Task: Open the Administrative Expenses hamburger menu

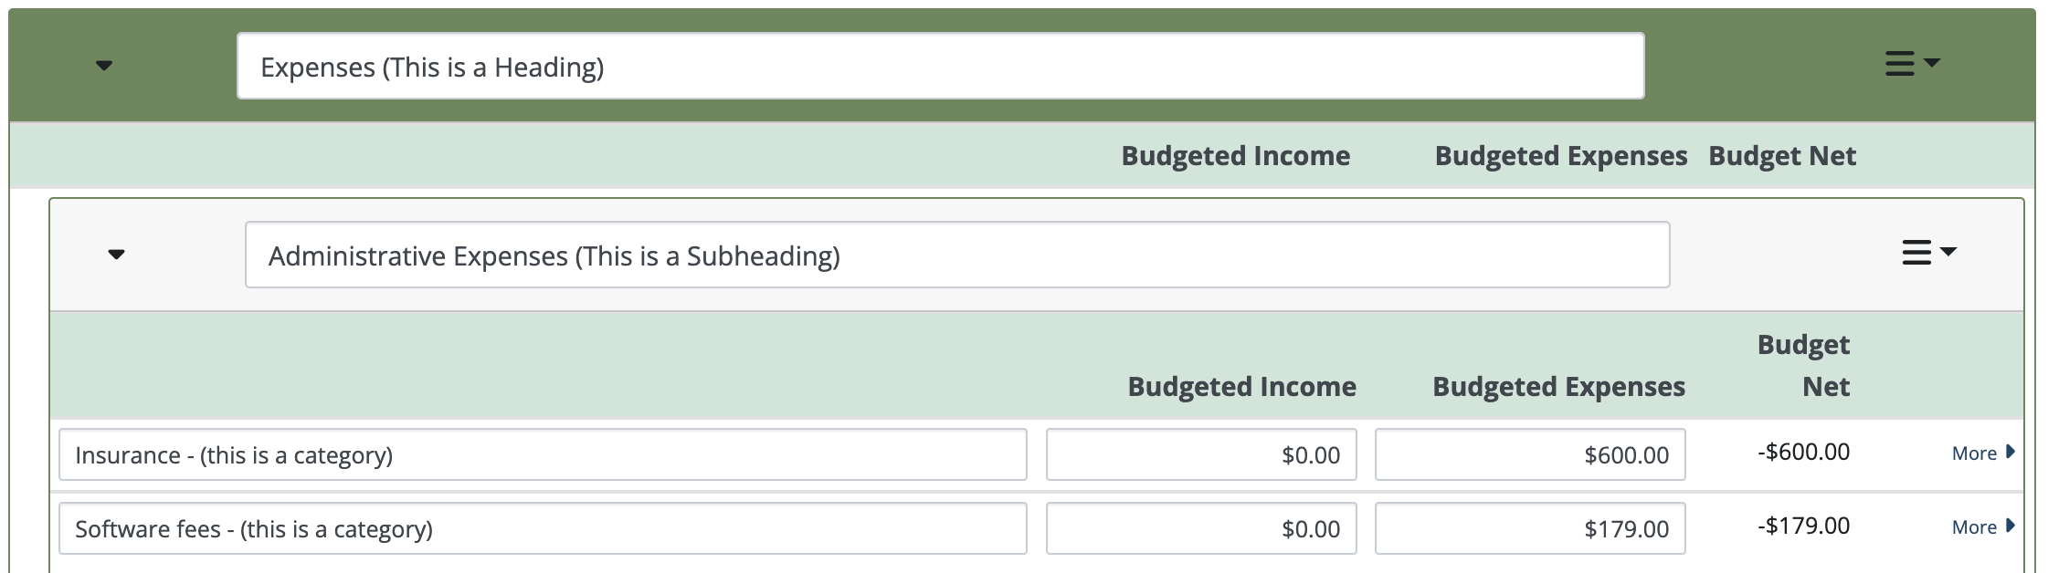Action: tap(1928, 252)
